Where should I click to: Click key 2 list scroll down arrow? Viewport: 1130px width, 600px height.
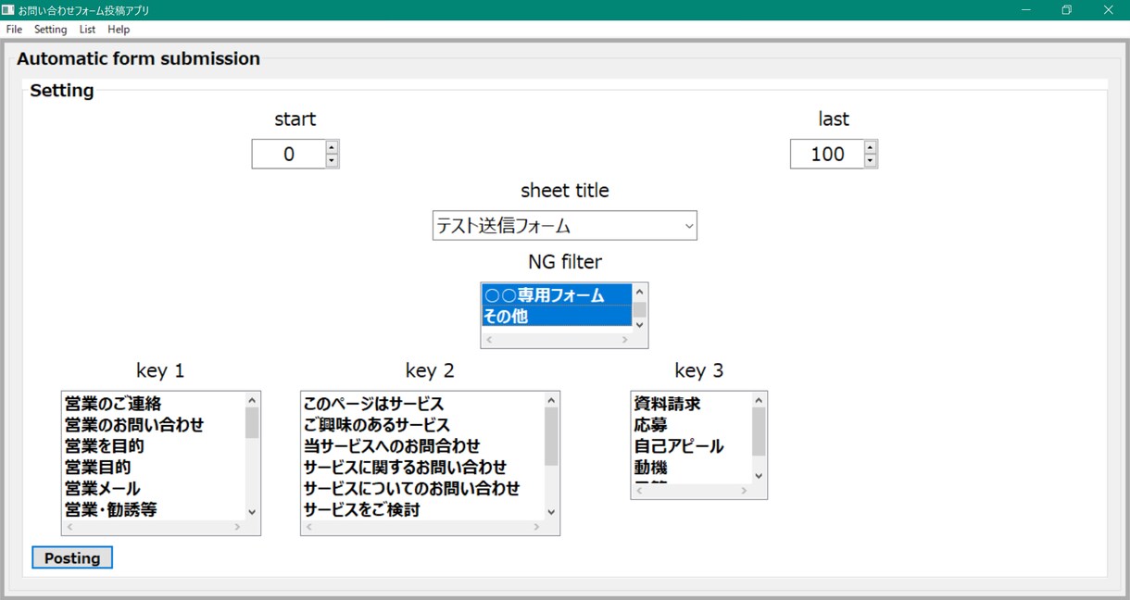551,512
